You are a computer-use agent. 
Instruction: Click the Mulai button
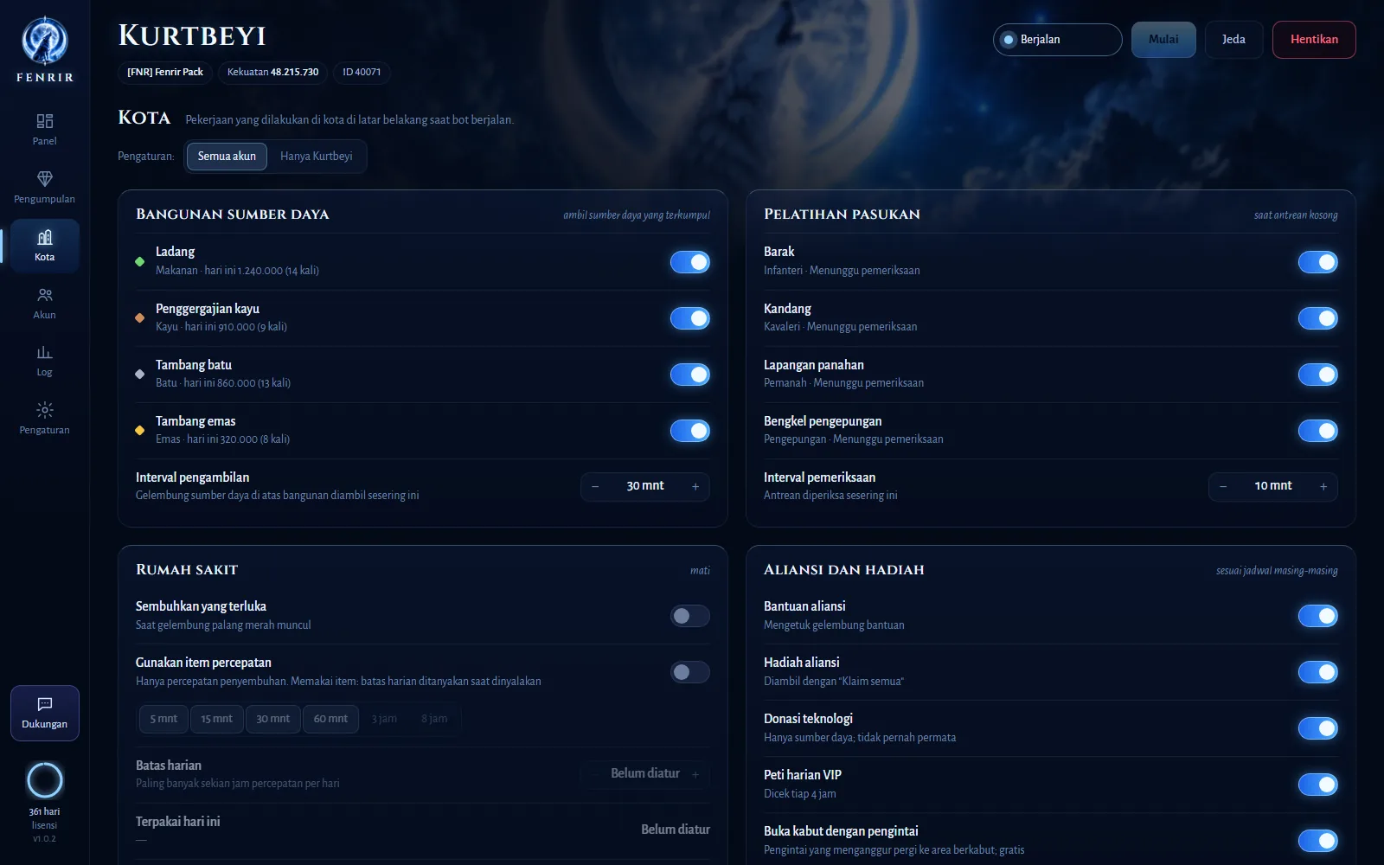pos(1163,40)
